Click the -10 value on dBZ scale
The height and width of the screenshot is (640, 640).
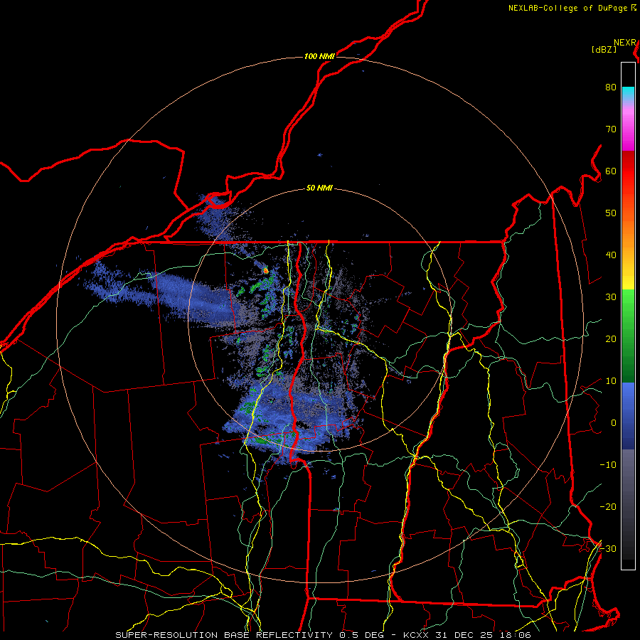608,465
